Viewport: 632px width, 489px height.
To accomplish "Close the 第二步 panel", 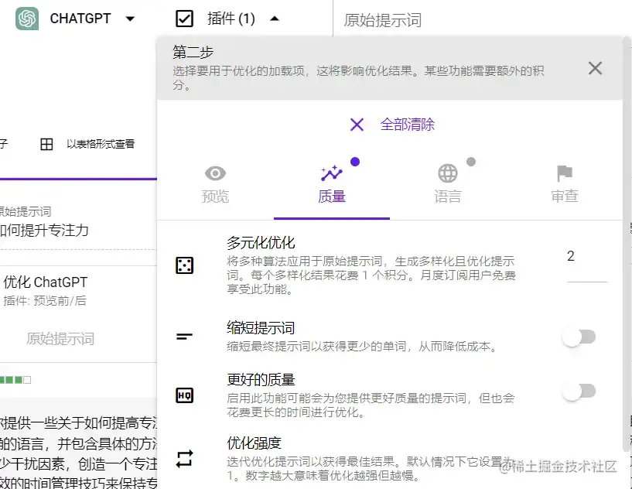I will (x=595, y=68).
